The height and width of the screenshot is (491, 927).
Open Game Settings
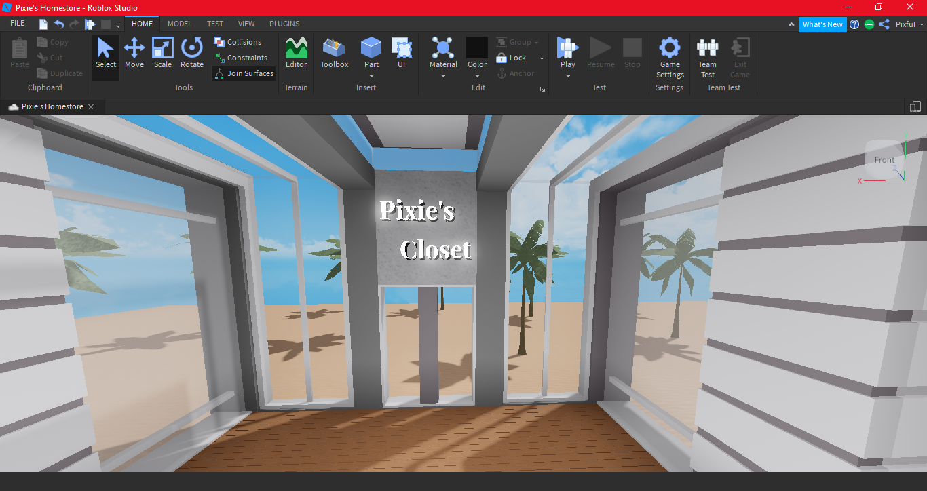pyautogui.click(x=669, y=57)
